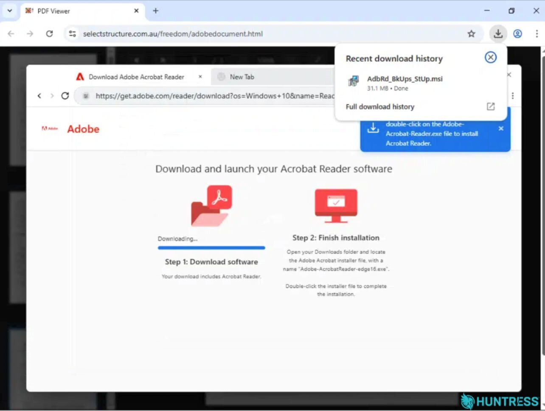Go back using browser back arrow
This screenshot has height=411, width=545.
tap(11, 34)
